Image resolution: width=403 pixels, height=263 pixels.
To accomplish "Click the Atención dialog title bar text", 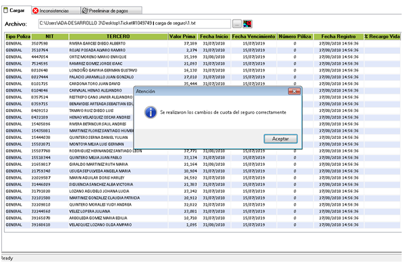I will point(145,91).
